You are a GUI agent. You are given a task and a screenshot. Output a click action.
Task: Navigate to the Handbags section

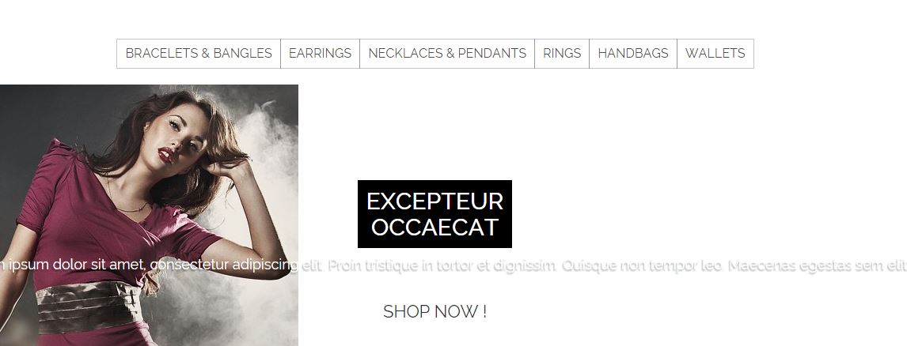(633, 54)
